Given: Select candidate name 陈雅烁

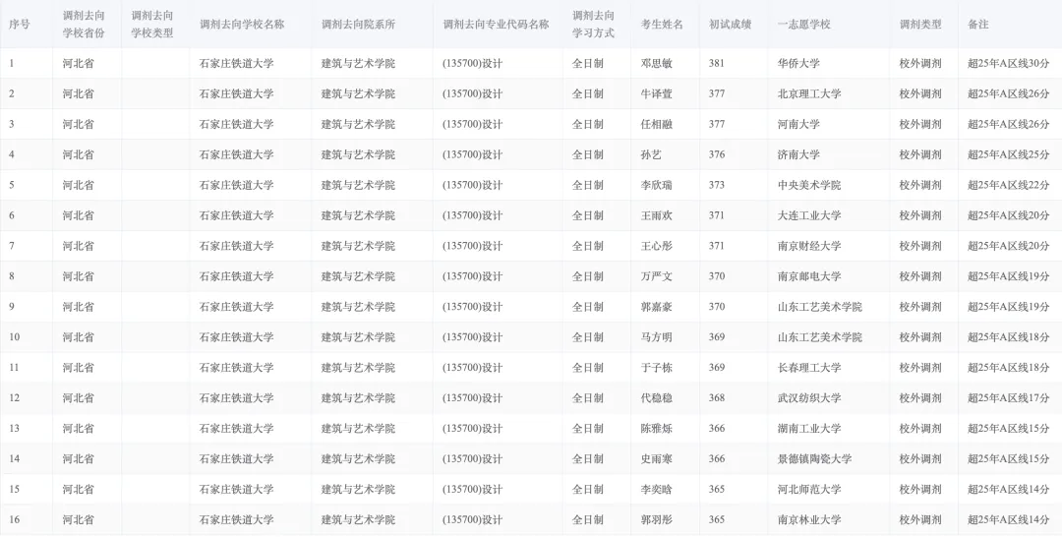Looking at the screenshot, I should (x=656, y=429).
